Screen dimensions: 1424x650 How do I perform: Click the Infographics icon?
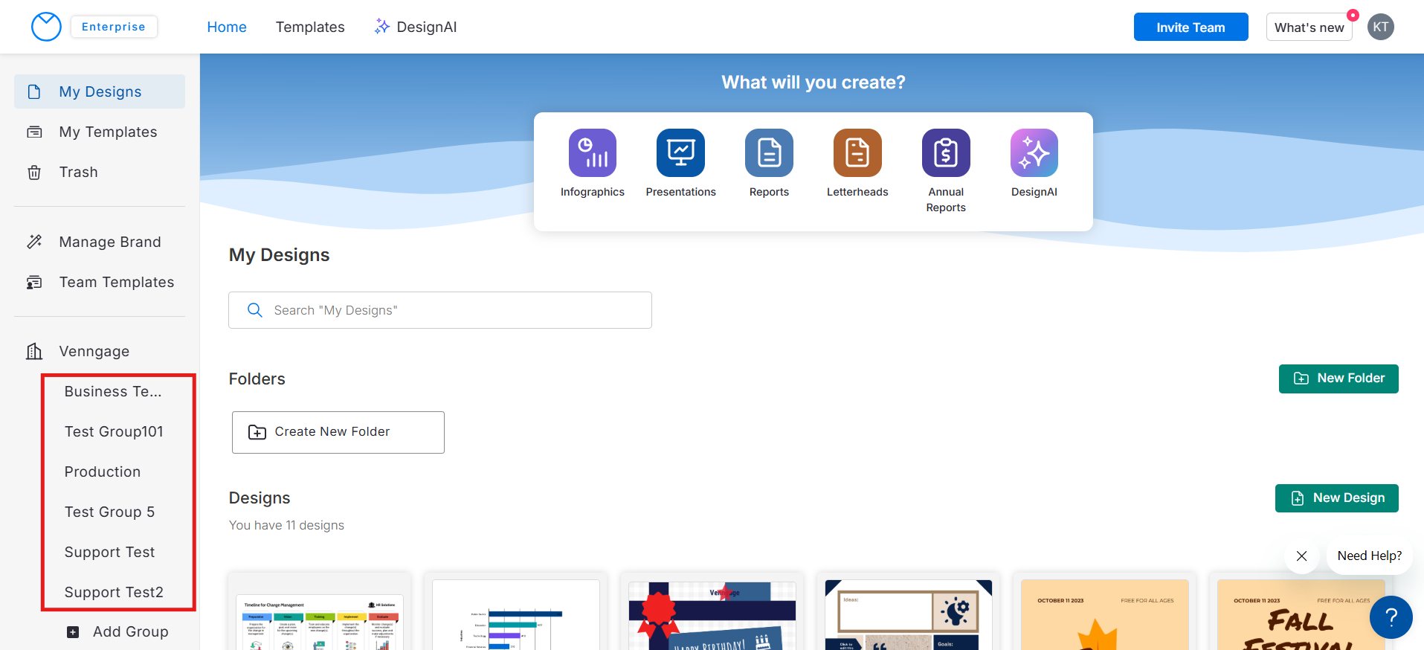click(x=592, y=153)
